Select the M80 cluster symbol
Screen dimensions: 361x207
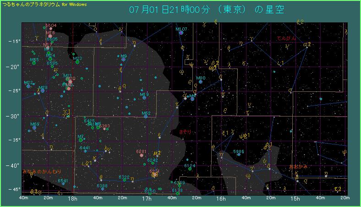point(200,82)
